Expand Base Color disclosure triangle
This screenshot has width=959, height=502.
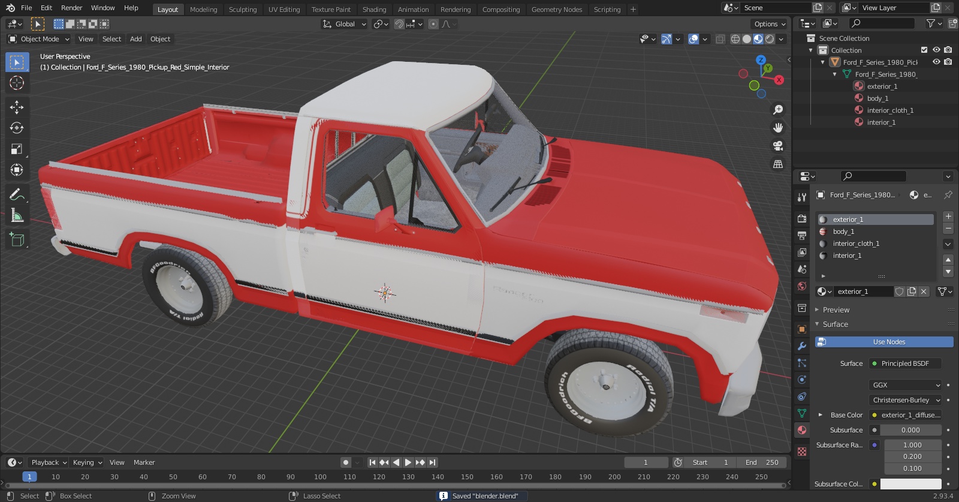coord(821,414)
